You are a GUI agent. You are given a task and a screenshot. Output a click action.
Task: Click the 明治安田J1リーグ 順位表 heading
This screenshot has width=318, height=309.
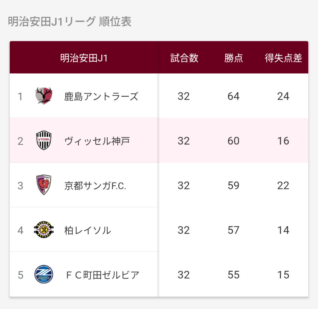click(70, 22)
